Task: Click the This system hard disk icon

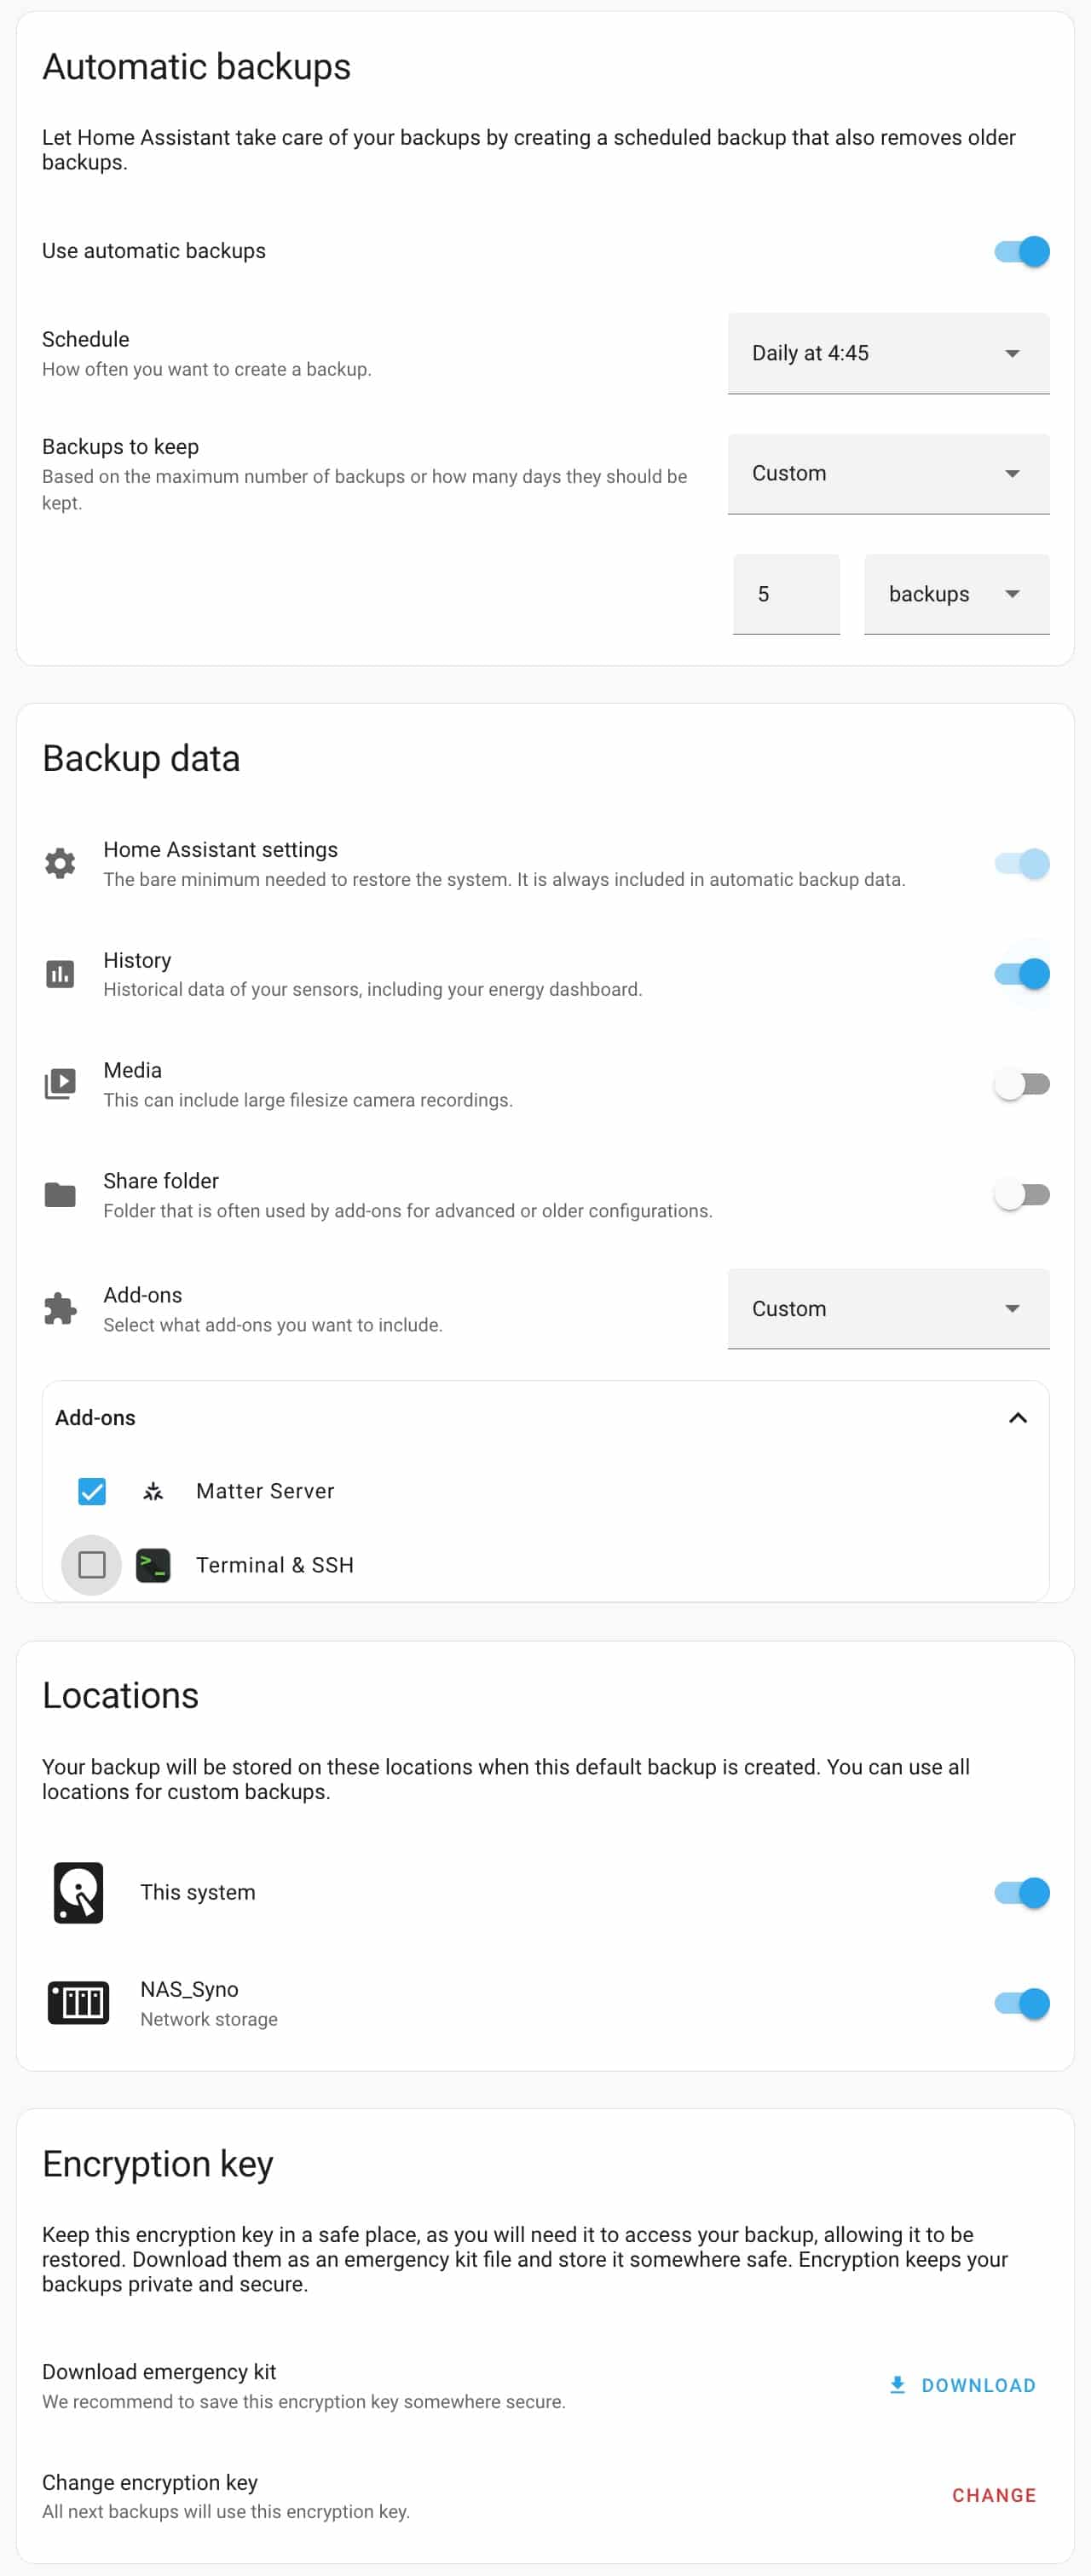Action: [78, 1892]
